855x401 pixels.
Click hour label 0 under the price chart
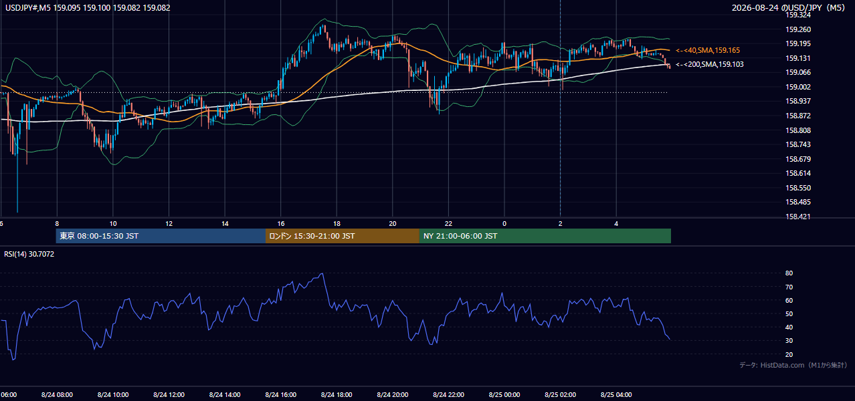504,223
